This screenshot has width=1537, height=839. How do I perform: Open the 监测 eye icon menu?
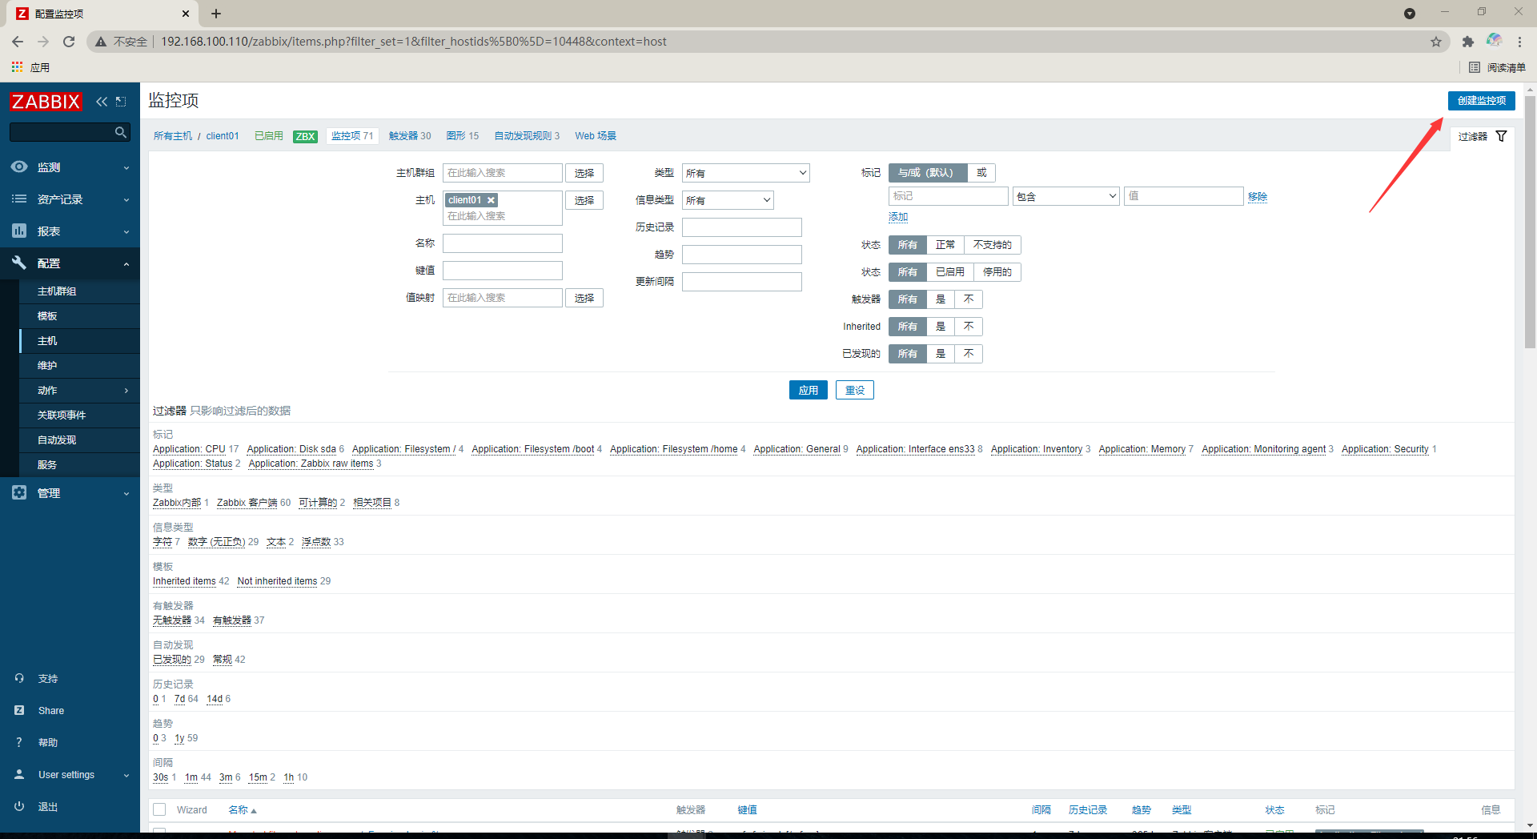point(19,167)
